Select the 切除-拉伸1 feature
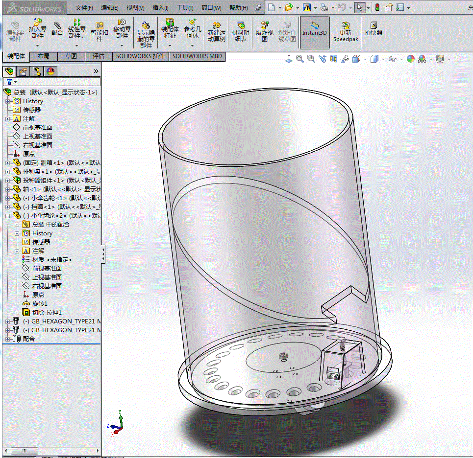Viewport: 473px width, 458px height. tap(47, 313)
